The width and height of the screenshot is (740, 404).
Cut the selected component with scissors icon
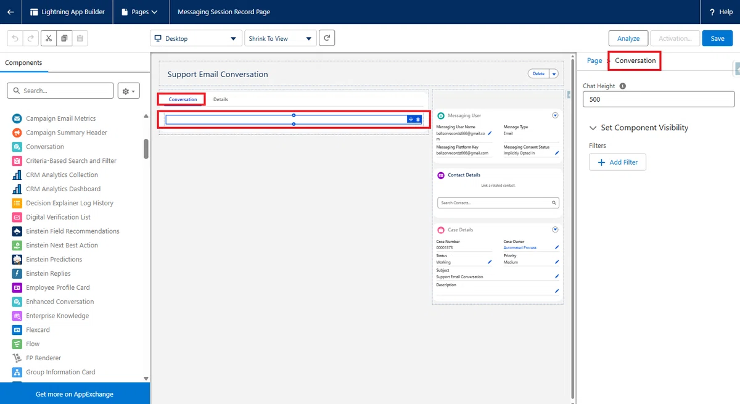49,38
